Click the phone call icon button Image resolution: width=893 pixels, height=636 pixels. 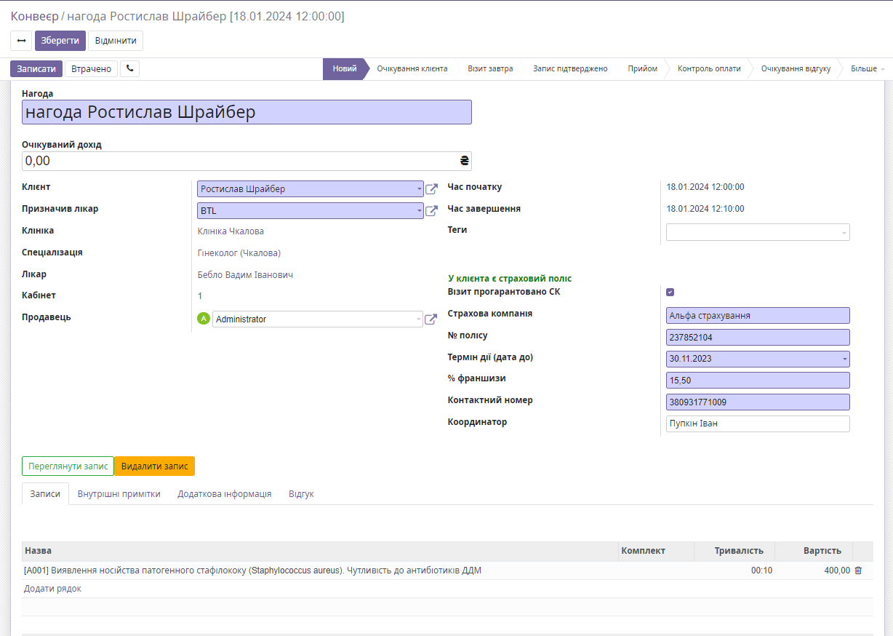tap(129, 68)
